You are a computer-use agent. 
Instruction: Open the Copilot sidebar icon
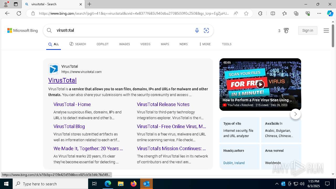(330, 13)
